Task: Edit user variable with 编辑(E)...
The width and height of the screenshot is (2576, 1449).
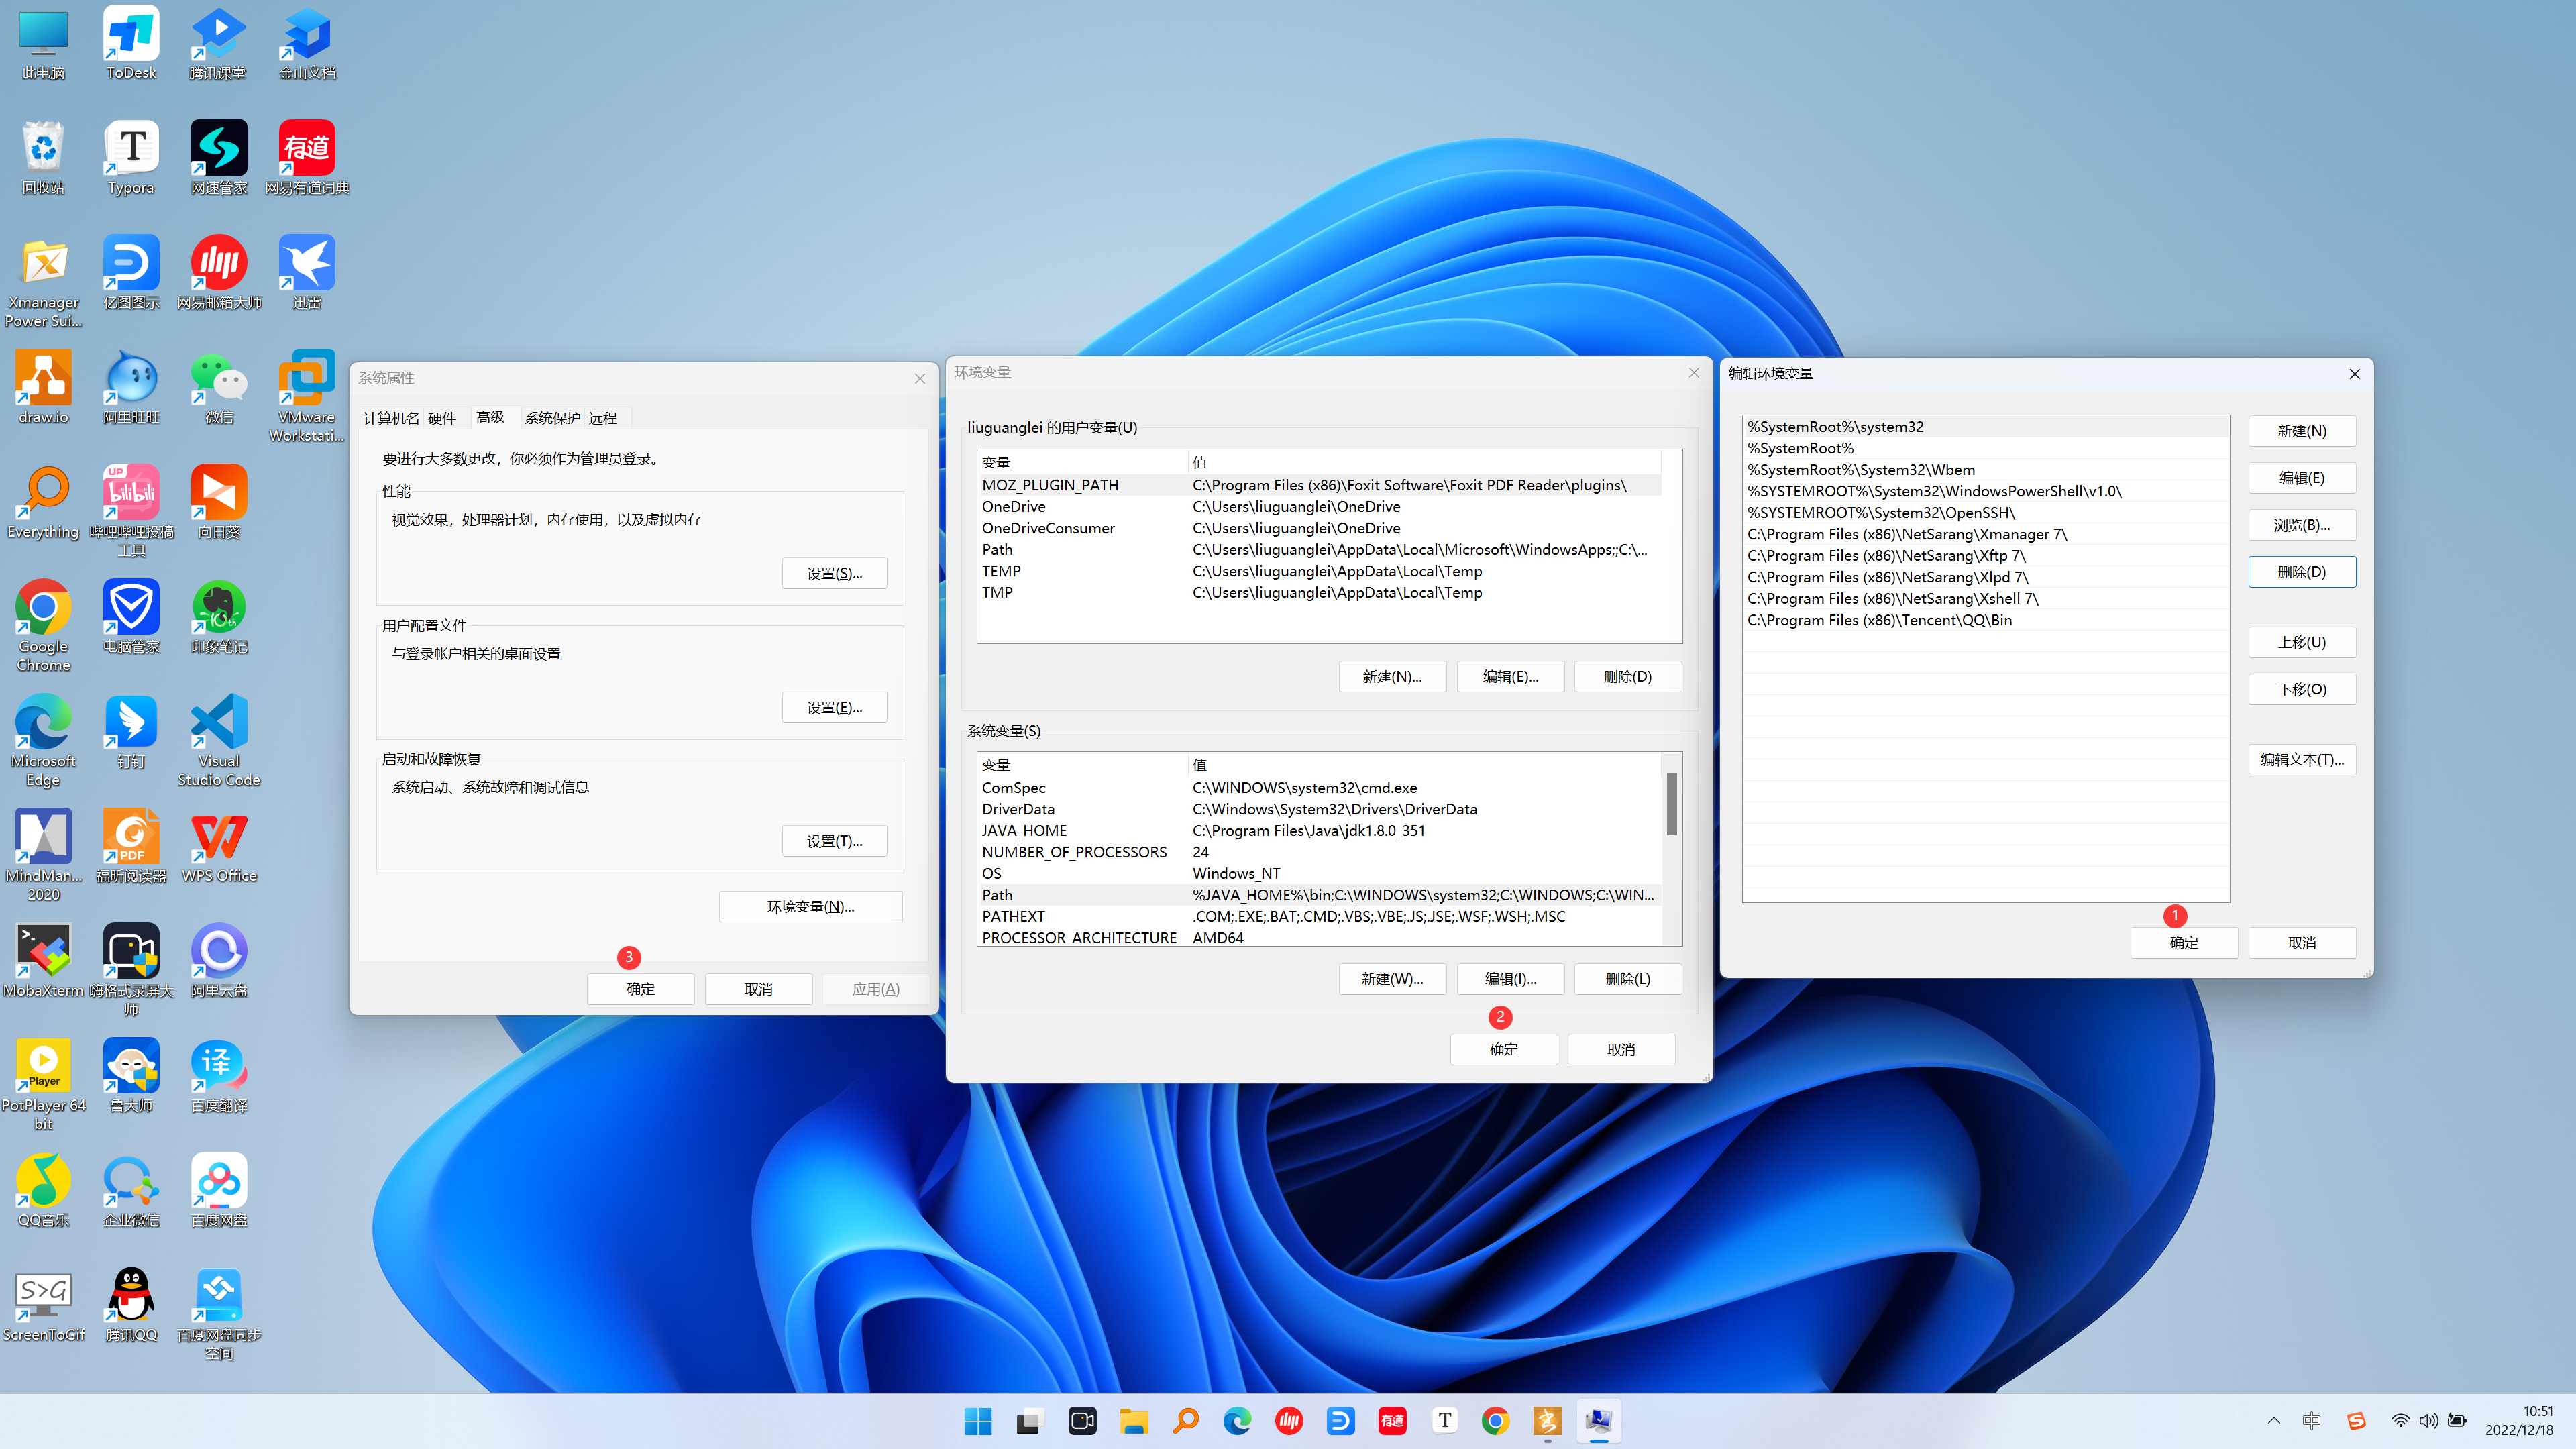Action: click(x=1510, y=676)
